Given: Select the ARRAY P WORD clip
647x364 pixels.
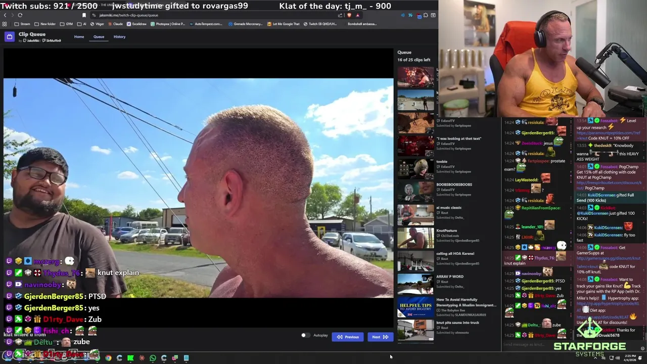Looking at the screenshot, I should 415,284.
